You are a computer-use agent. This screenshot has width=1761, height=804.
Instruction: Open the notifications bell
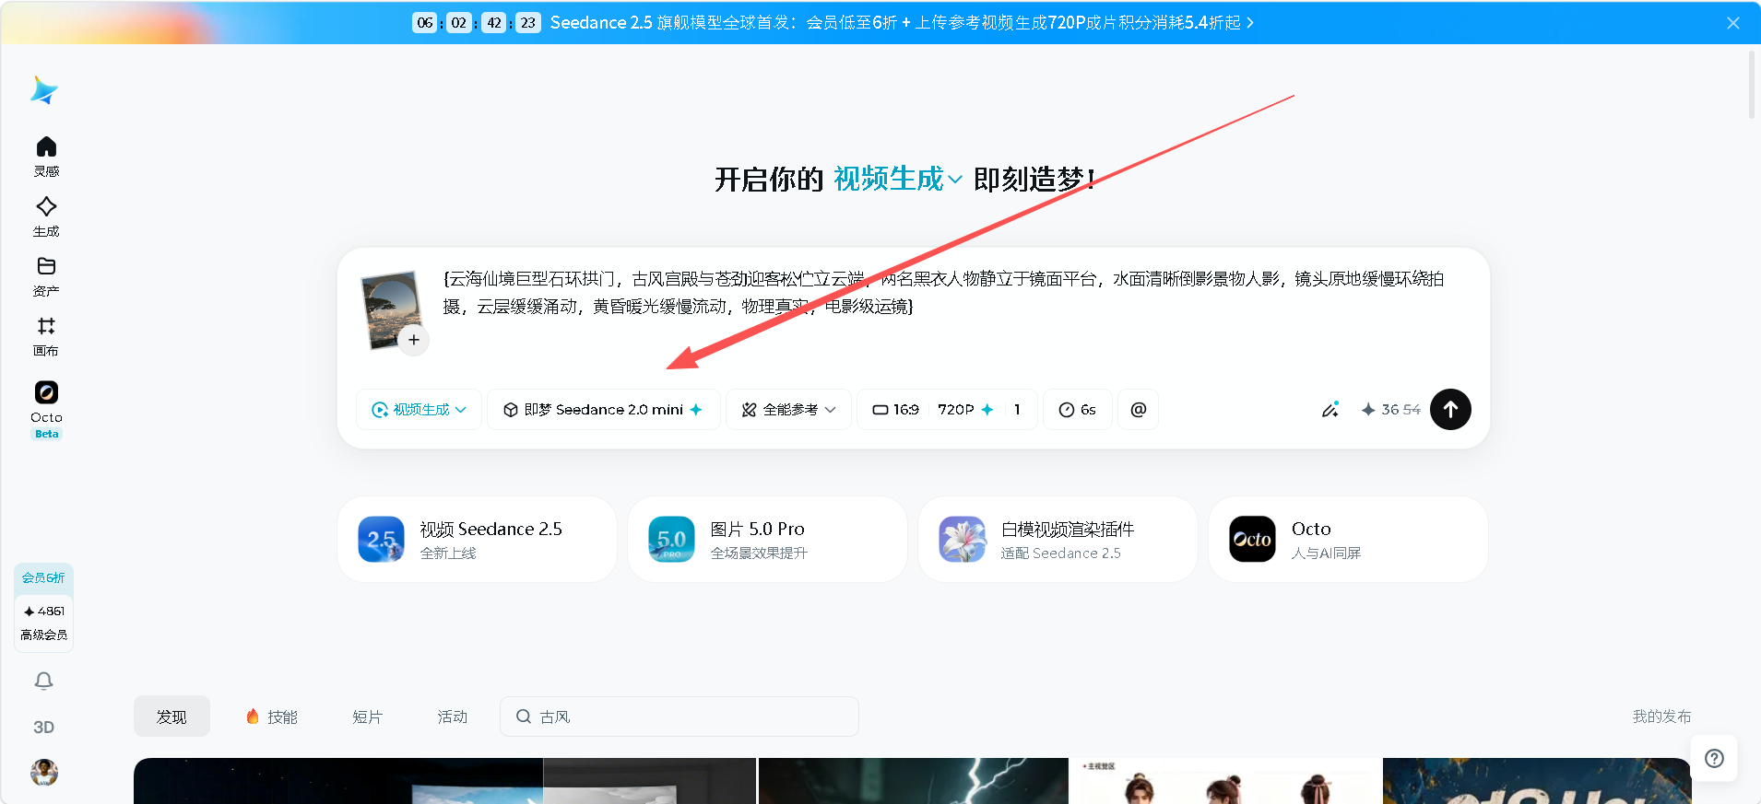pyautogui.click(x=43, y=681)
